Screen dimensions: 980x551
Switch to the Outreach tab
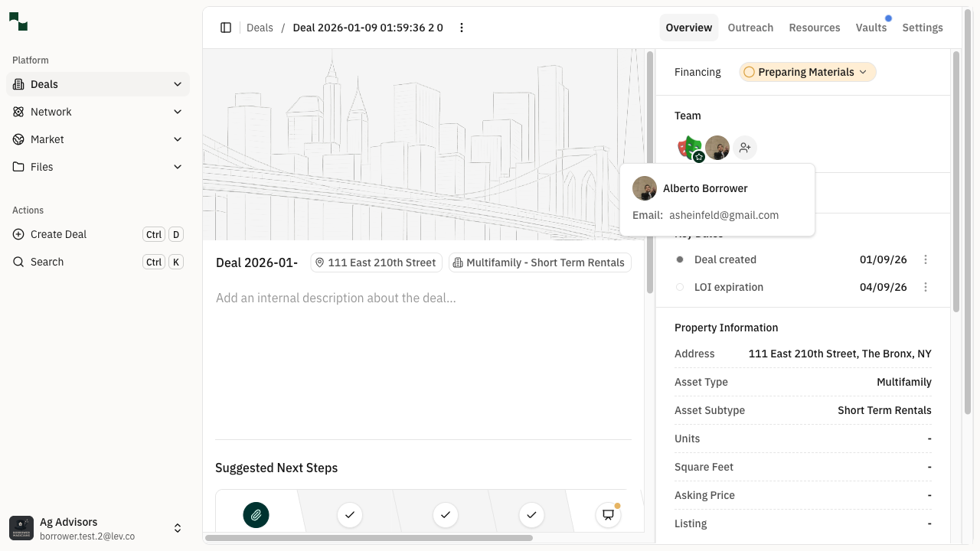[750, 28]
